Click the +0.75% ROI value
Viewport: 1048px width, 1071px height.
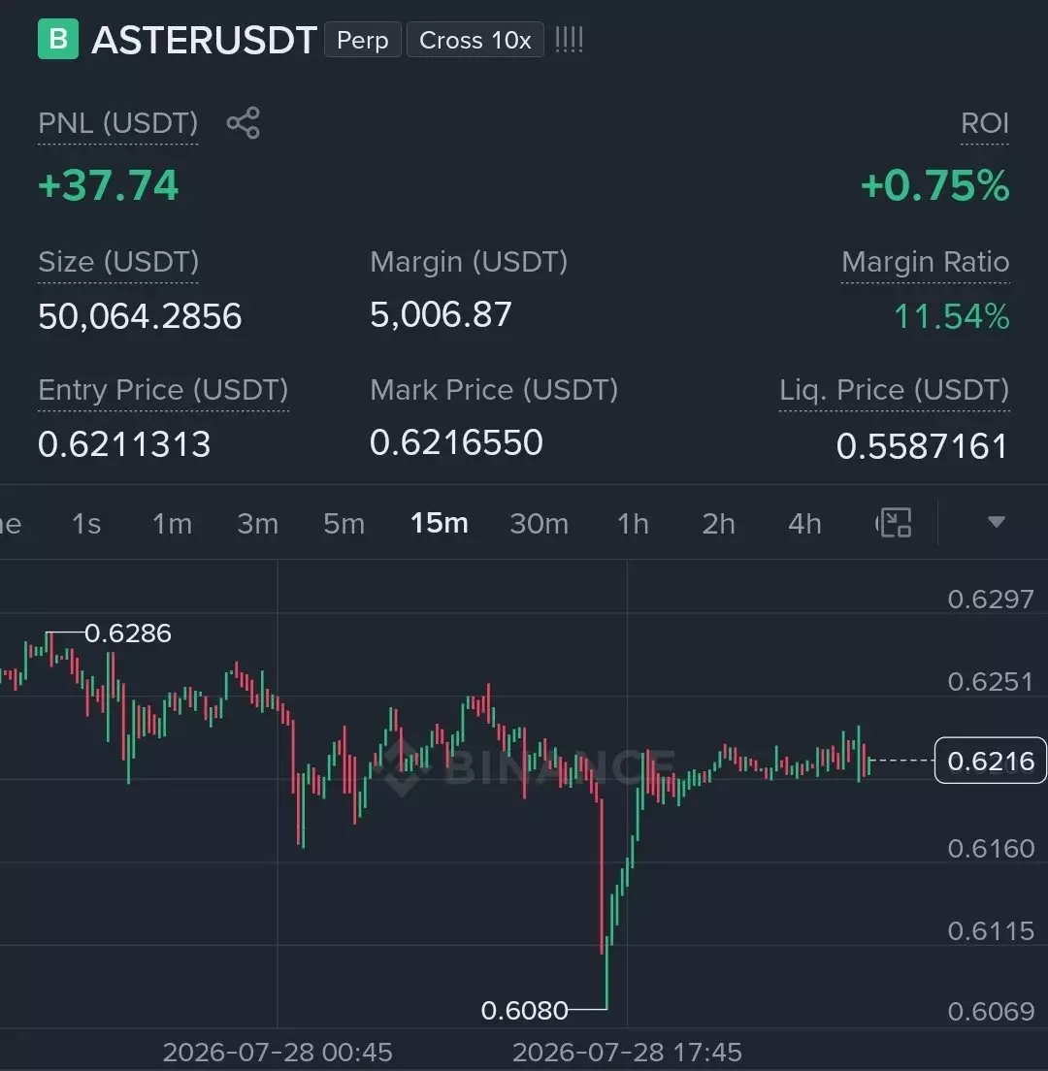tap(934, 185)
